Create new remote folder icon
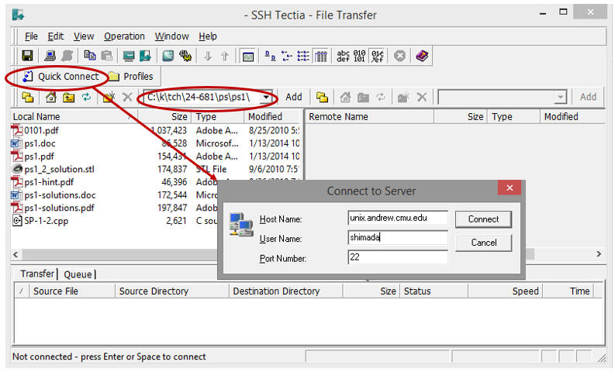615x372 pixels. pyautogui.click(x=403, y=97)
